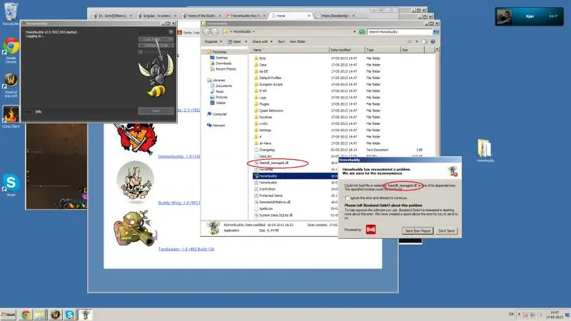571x321 pixels.
Task: Open the Recycle Bin desktop icon
Action: tap(11, 14)
